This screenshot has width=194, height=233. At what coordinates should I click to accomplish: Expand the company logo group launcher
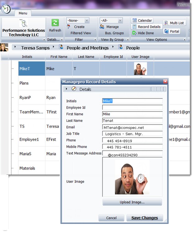[44, 40]
